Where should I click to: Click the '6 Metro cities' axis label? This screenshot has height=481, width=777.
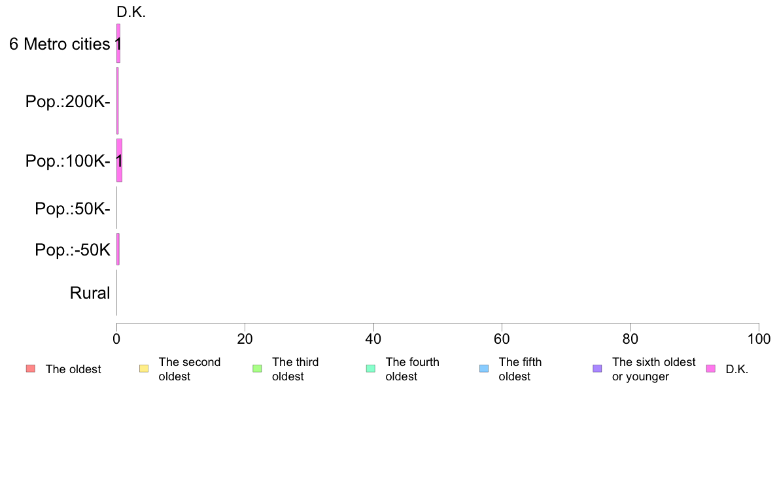click(60, 44)
